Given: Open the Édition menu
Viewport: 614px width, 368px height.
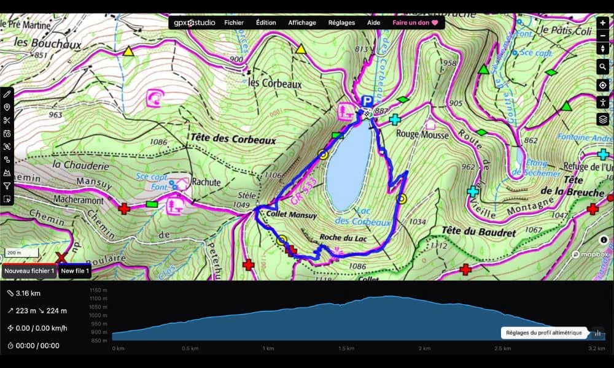Looking at the screenshot, I should tap(266, 23).
